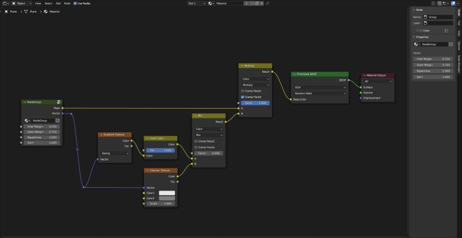The width and height of the screenshot is (462, 238).
Task: Click the Plane mesh breadcrumb with triangle icon
Action: click(x=31, y=12)
